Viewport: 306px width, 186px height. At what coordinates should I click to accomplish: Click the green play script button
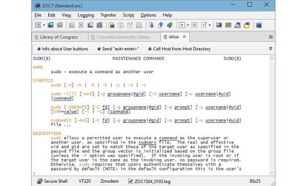[182, 25]
